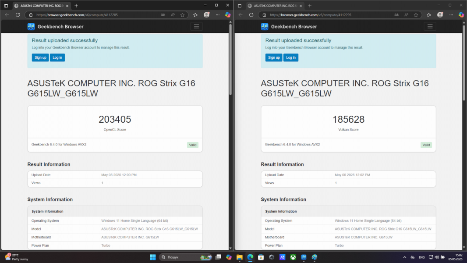Add the left window's page to favorites

point(182,15)
